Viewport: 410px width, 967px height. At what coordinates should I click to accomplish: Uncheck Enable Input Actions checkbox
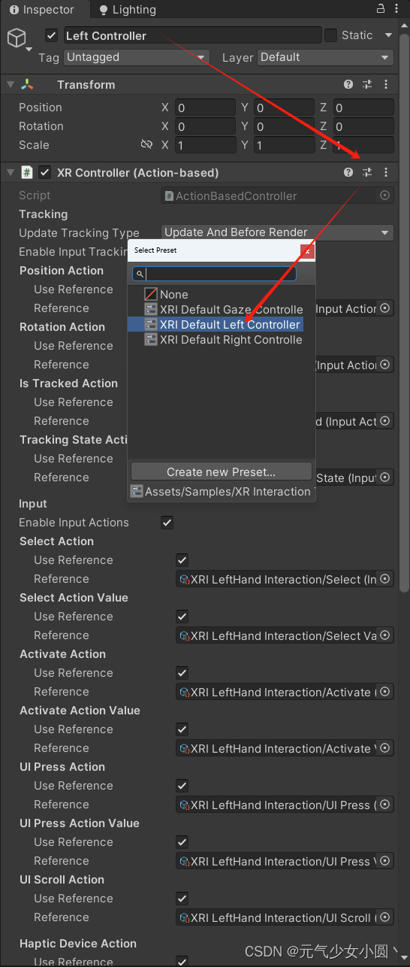pos(167,523)
